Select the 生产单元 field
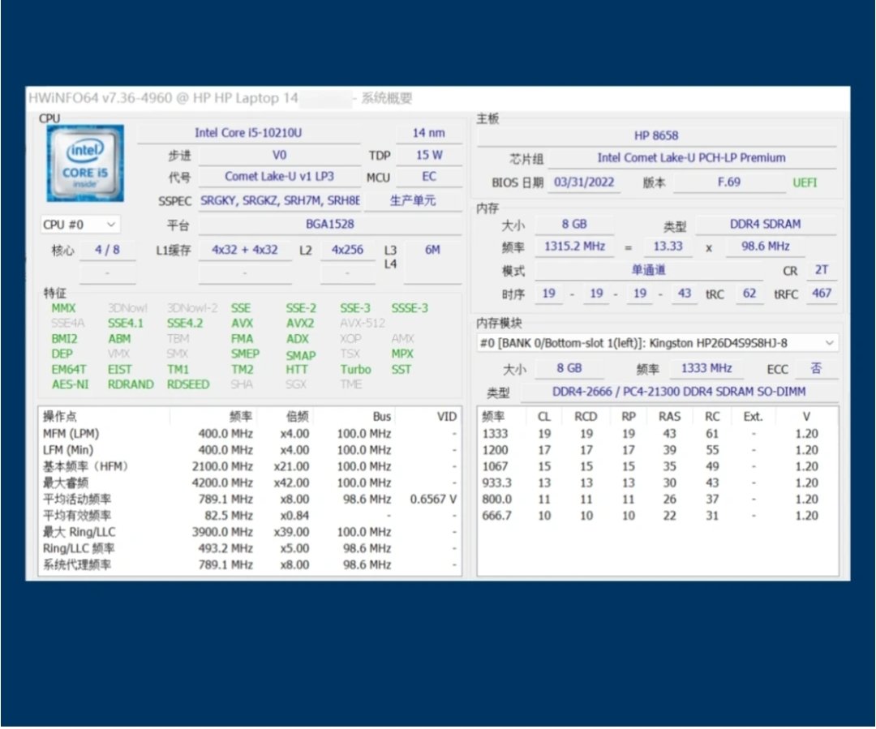 pos(413,200)
